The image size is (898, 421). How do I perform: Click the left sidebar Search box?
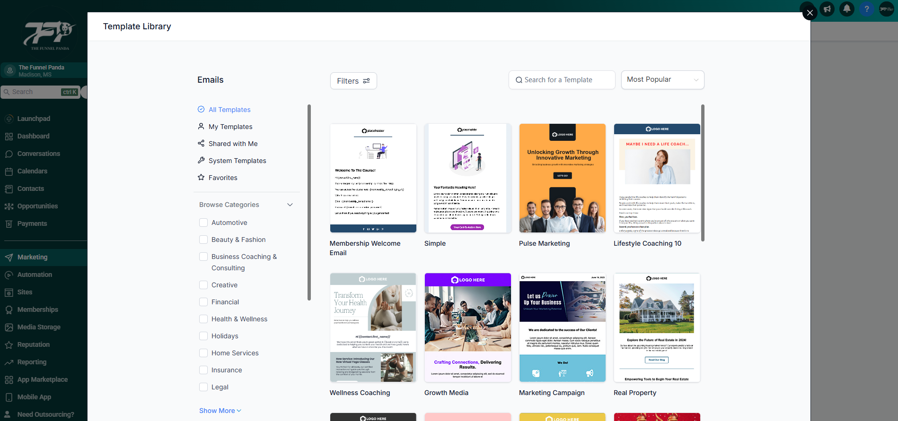tap(41, 92)
